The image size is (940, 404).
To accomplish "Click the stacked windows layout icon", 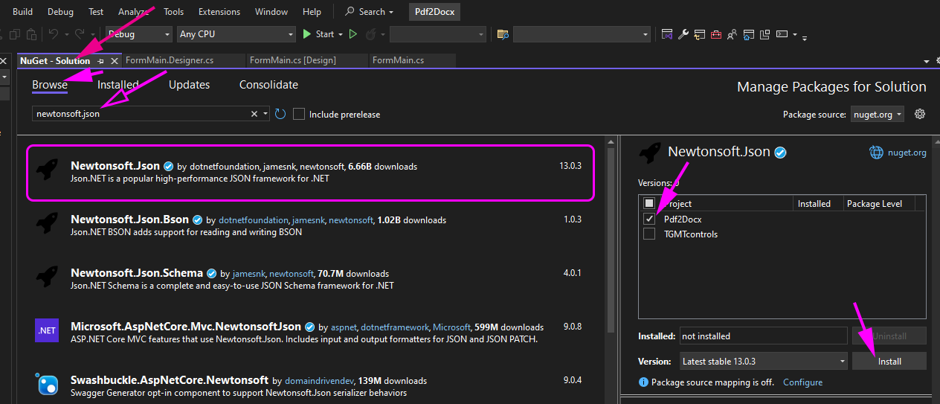I will click(764, 34).
